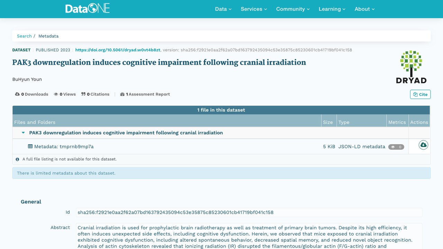
Task: Click the DataONE logo
Action: point(88,9)
